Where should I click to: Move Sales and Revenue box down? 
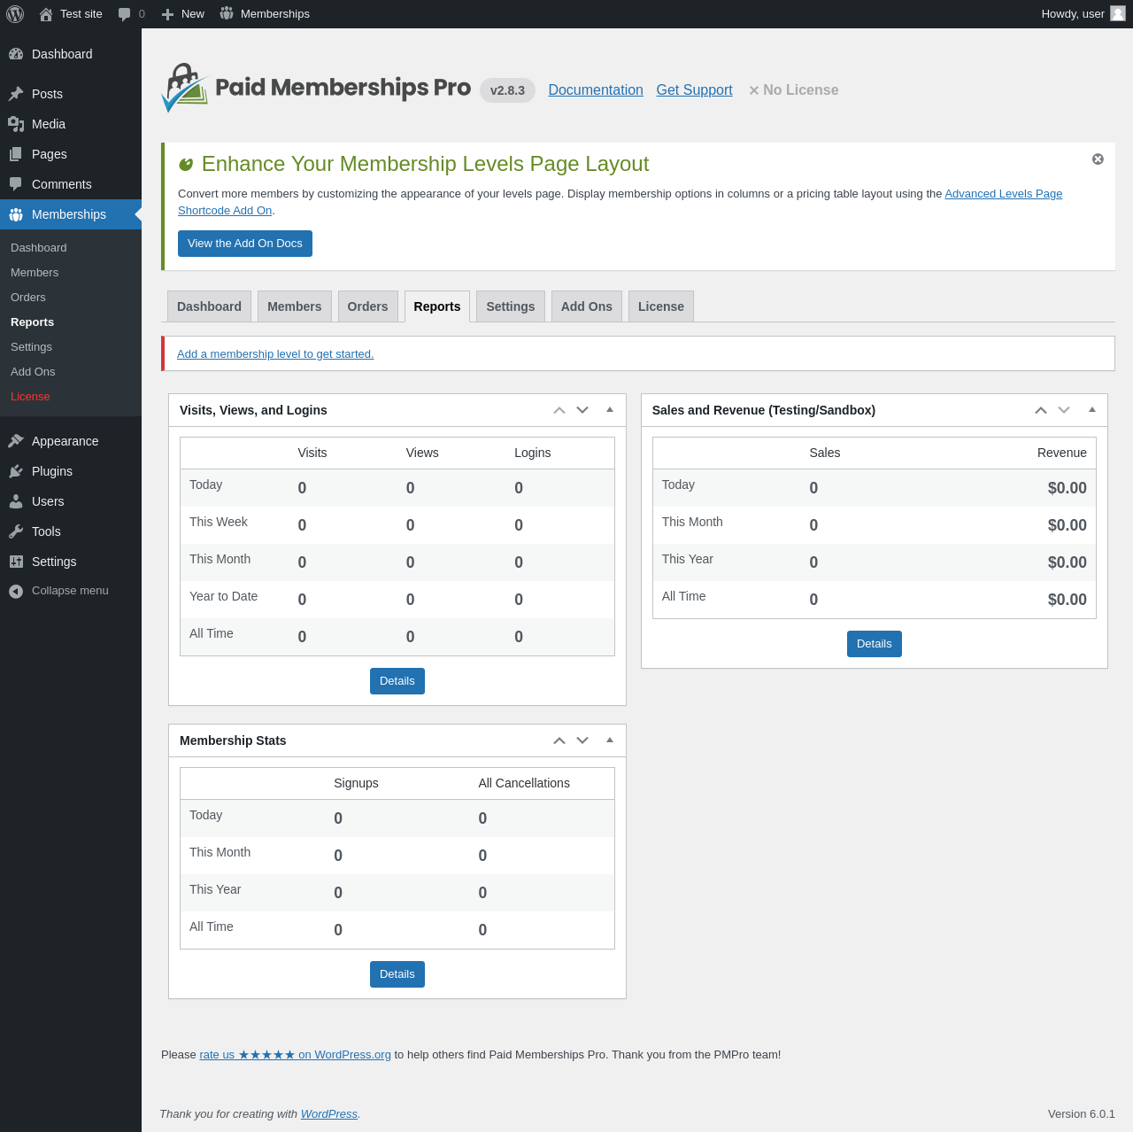pyautogui.click(x=1064, y=410)
